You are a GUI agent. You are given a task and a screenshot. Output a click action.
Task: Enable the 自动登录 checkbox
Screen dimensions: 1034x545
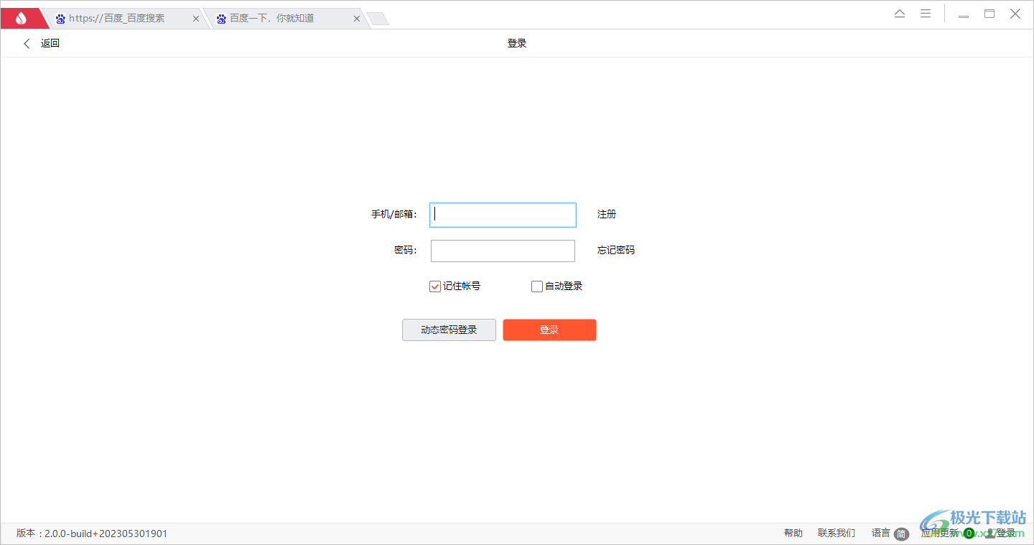coord(536,286)
